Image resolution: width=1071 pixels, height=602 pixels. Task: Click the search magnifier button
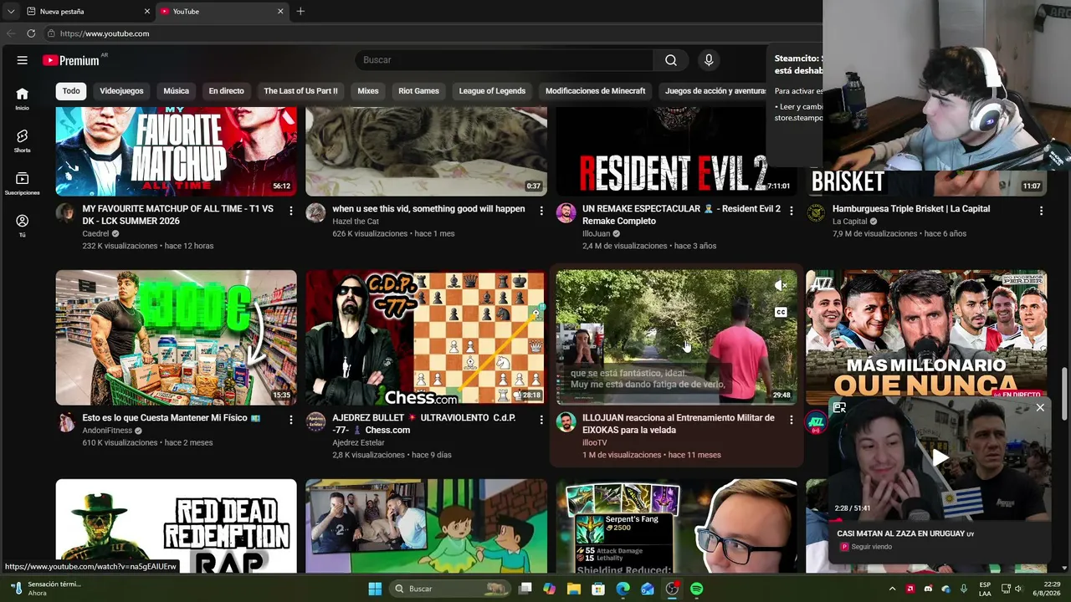[671, 60]
